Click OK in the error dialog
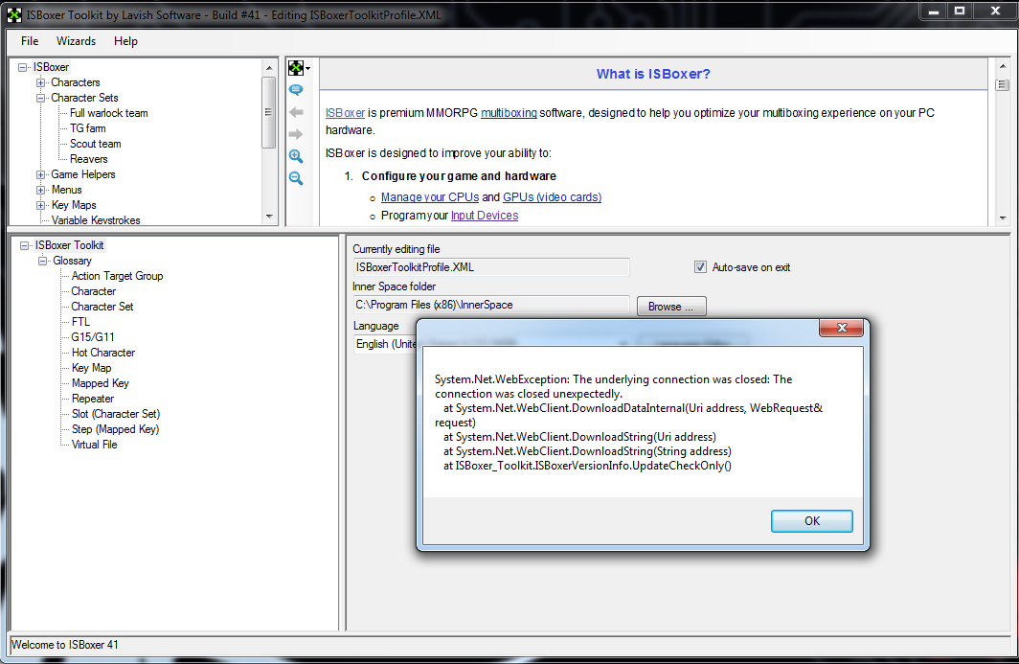The height and width of the screenshot is (664, 1019). pyautogui.click(x=812, y=521)
